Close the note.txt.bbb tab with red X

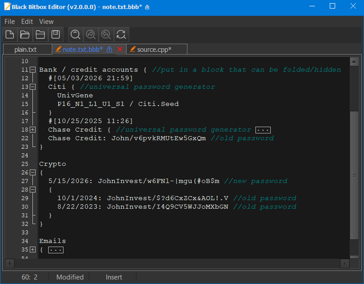click(x=120, y=49)
